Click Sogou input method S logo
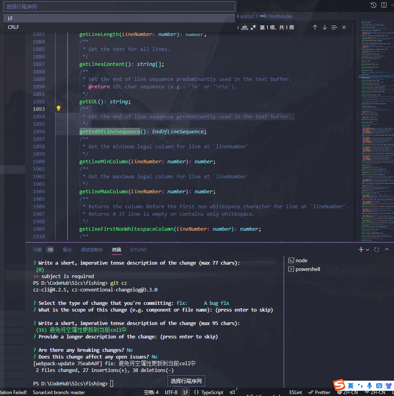This screenshot has height=396, width=394. pyautogui.click(x=339, y=385)
